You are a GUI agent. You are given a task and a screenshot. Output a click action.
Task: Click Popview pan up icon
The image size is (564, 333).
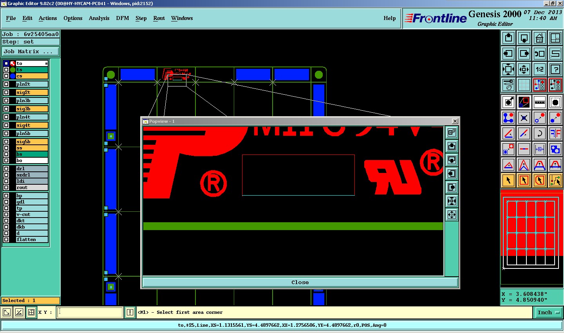click(452, 146)
